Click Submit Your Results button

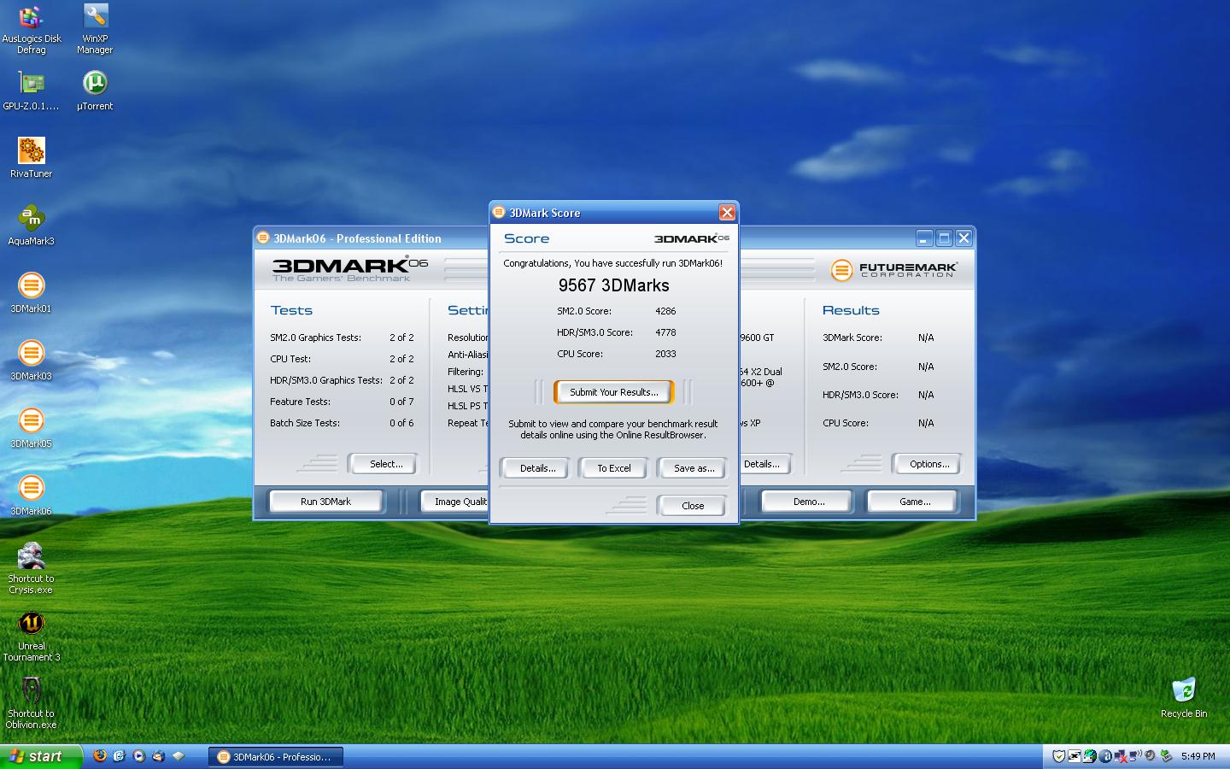(x=614, y=392)
